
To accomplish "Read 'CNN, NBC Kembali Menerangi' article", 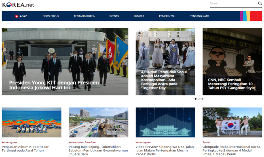I will coord(232,84).
